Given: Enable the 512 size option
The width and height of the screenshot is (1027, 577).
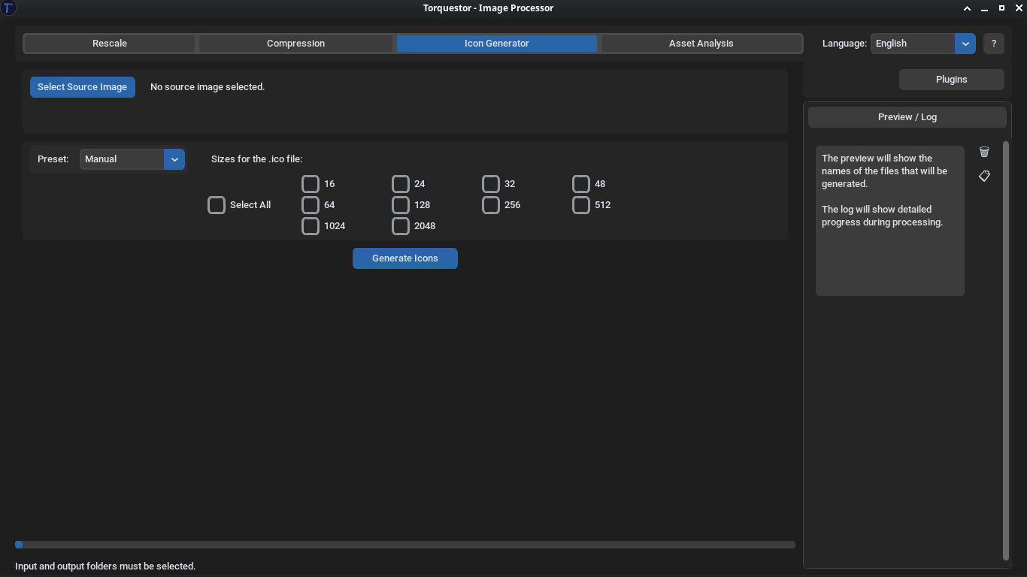Looking at the screenshot, I should click(580, 204).
